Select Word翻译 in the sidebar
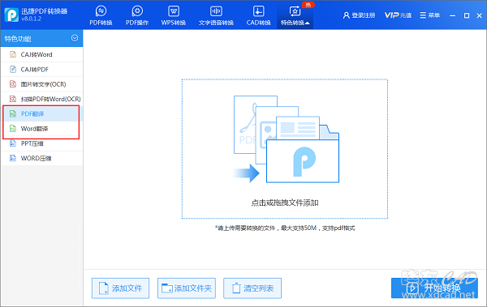This screenshot has height=307, width=487. pyautogui.click(x=41, y=129)
